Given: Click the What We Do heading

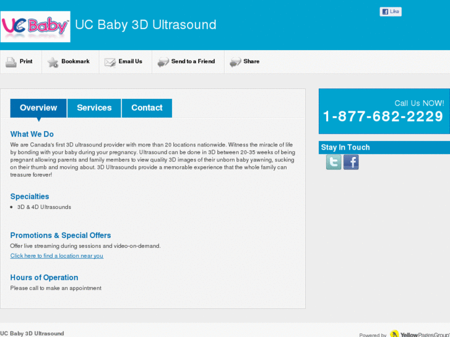Looking at the screenshot, I should (x=32, y=134).
